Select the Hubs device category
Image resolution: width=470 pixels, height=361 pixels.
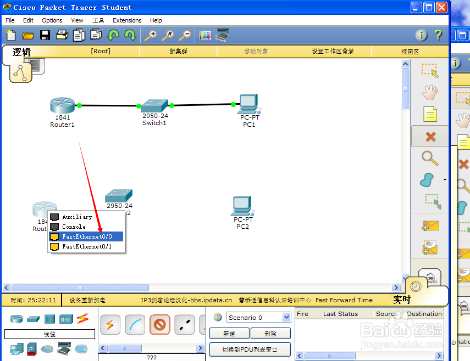(x=49, y=319)
